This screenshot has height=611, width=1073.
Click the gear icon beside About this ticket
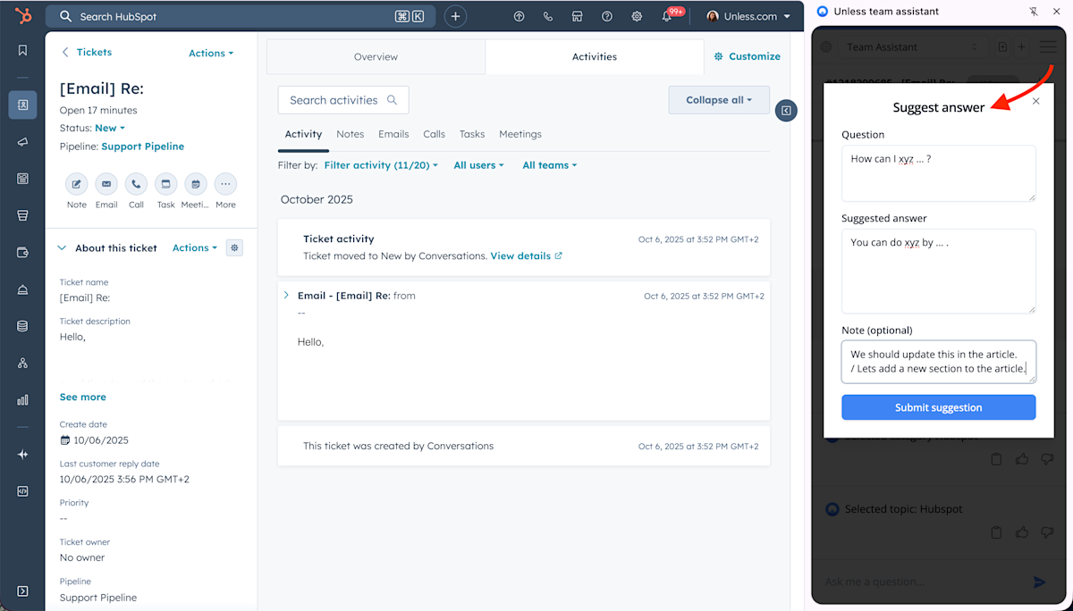pos(234,247)
